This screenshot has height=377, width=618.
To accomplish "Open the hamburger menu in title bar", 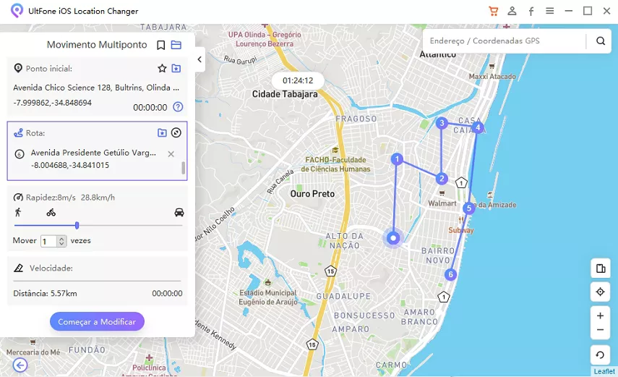I will [550, 11].
